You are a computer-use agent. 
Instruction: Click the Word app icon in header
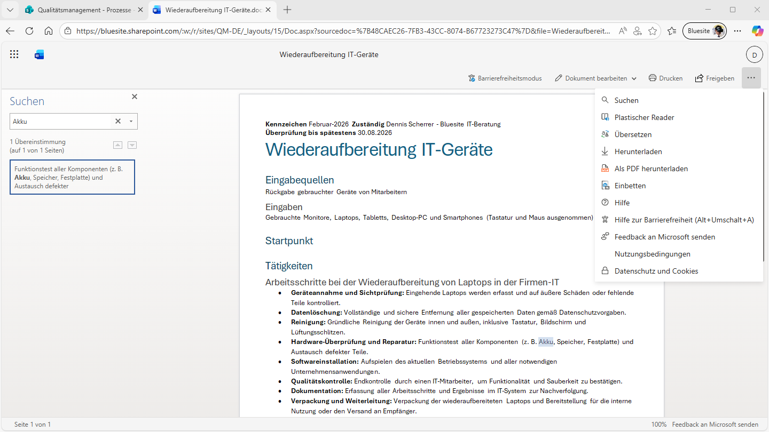pos(39,54)
